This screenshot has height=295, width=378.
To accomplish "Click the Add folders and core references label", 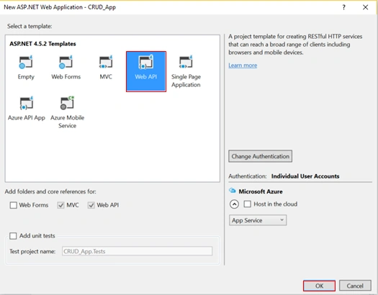I will point(50,191).
